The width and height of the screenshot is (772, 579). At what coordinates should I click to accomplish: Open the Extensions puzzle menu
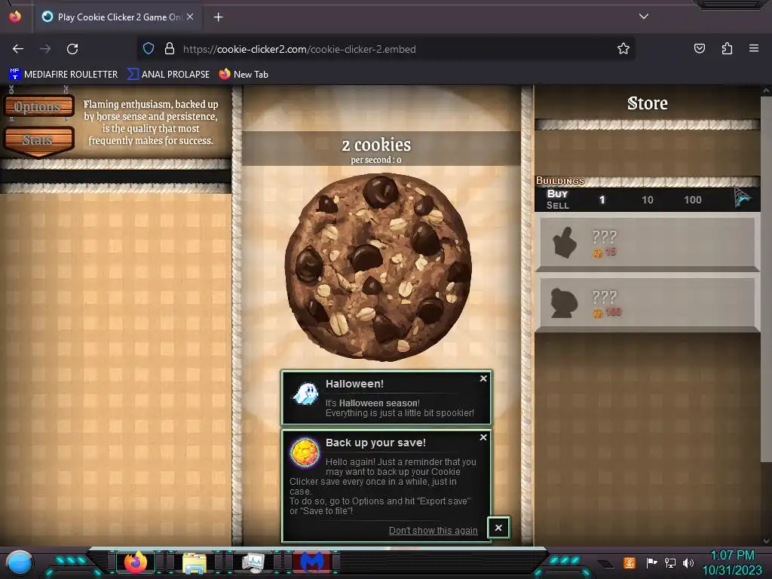[x=727, y=48]
